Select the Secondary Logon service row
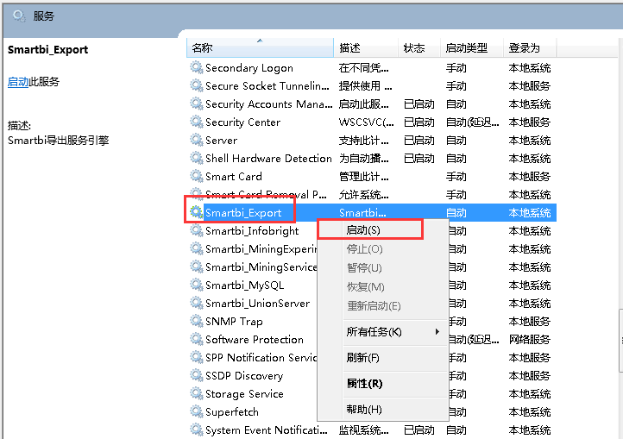This screenshot has height=439, width=623. [x=372, y=67]
